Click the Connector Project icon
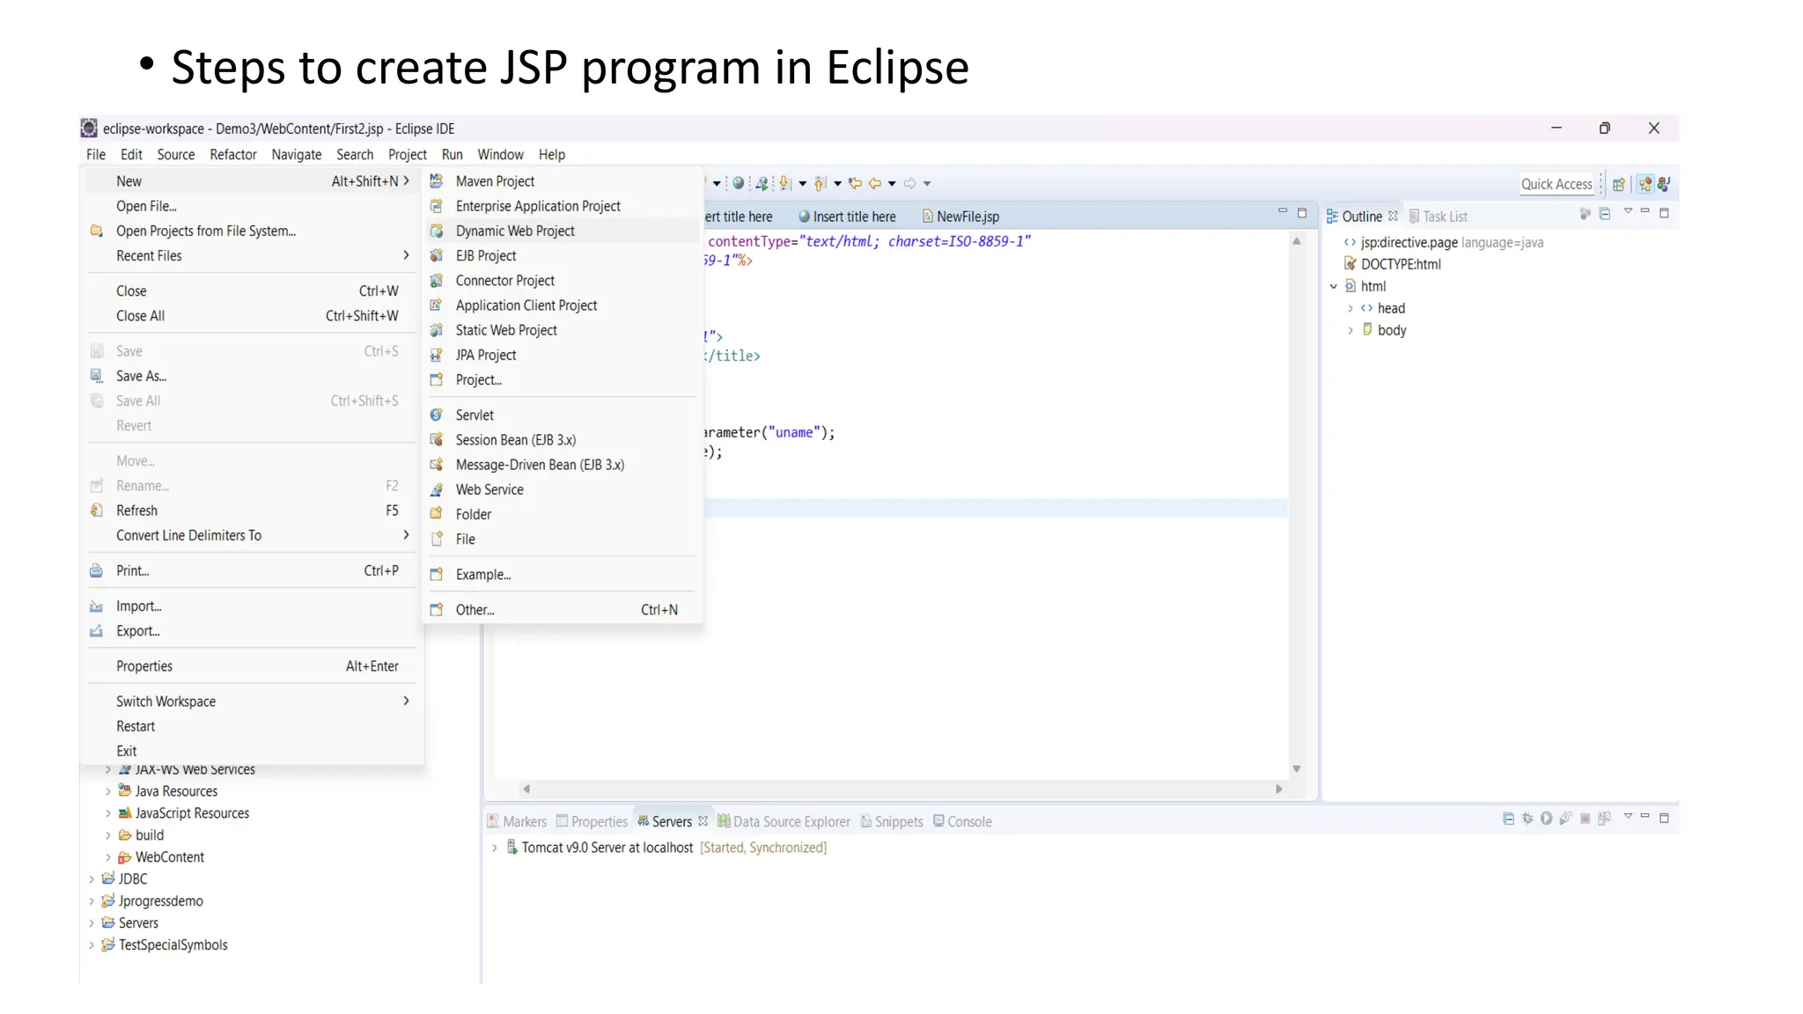The height and width of the screenshot is (1014, 1803). pos(437,280)
